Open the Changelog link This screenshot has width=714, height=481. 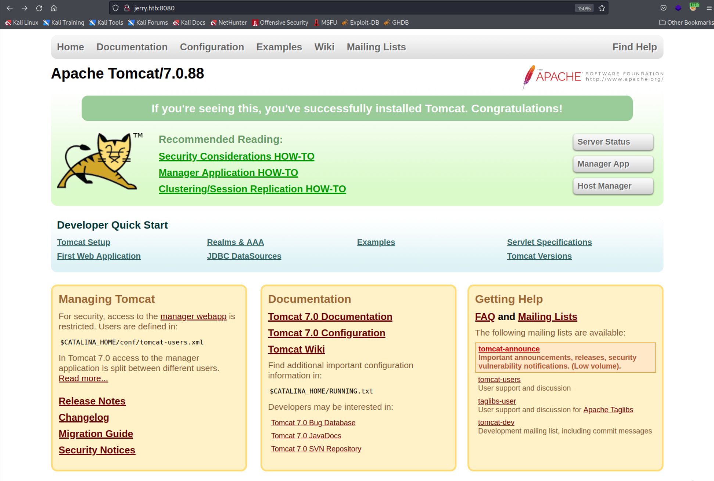click(x=84, y=417)
